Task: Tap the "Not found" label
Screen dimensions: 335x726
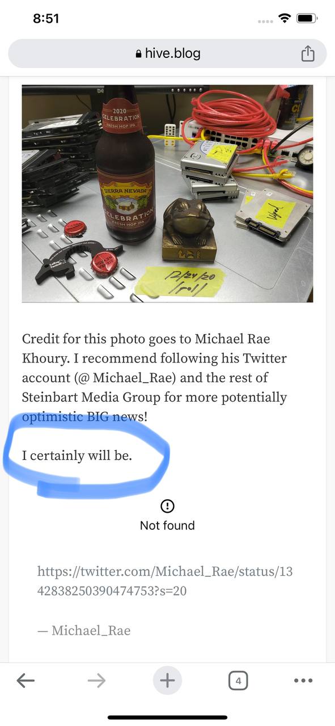Action: pos(167,525)
